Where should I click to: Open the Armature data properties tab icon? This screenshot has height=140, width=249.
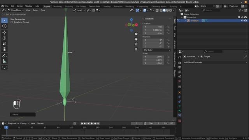click(x=179, y=106)
